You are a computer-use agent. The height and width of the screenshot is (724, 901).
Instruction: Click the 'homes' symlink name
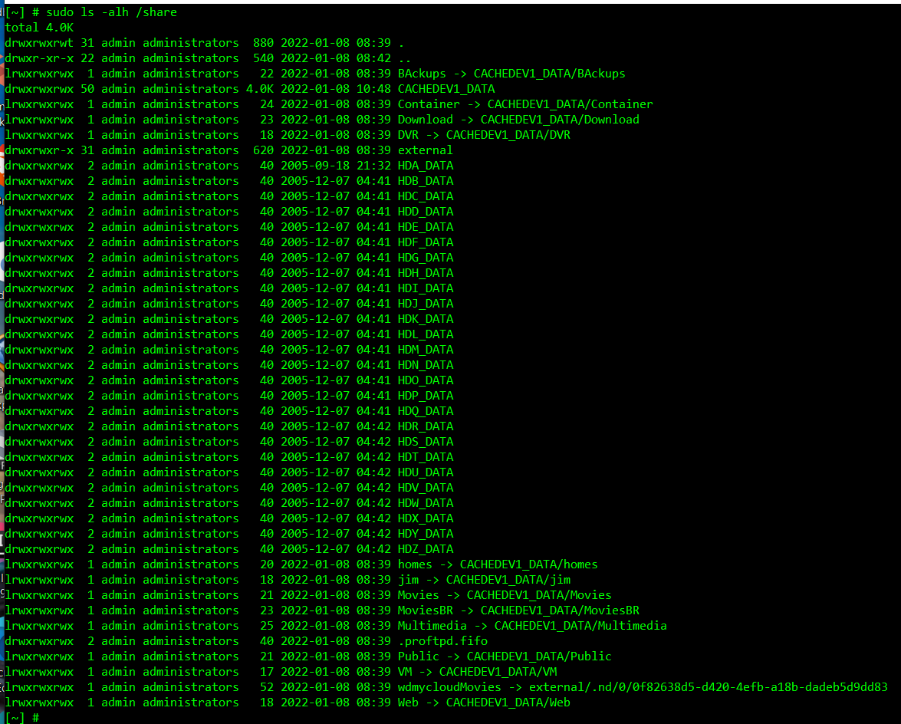coord(415,564)
